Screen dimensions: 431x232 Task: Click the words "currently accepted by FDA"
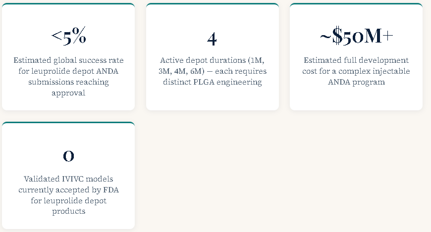coord(68,189)
